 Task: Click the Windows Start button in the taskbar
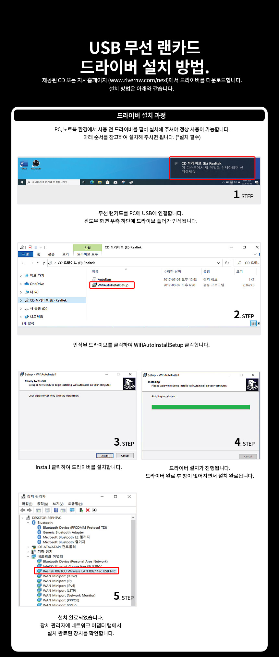point(22,182)
